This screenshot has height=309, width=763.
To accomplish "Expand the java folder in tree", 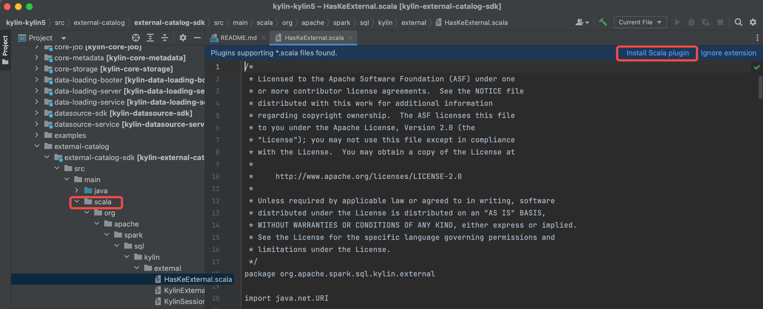I will click(x=77, y=190).
